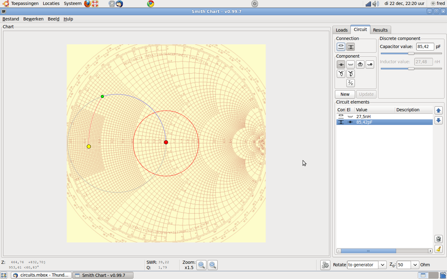
Task: Open Hulp menu
Action: click(68, 19)
